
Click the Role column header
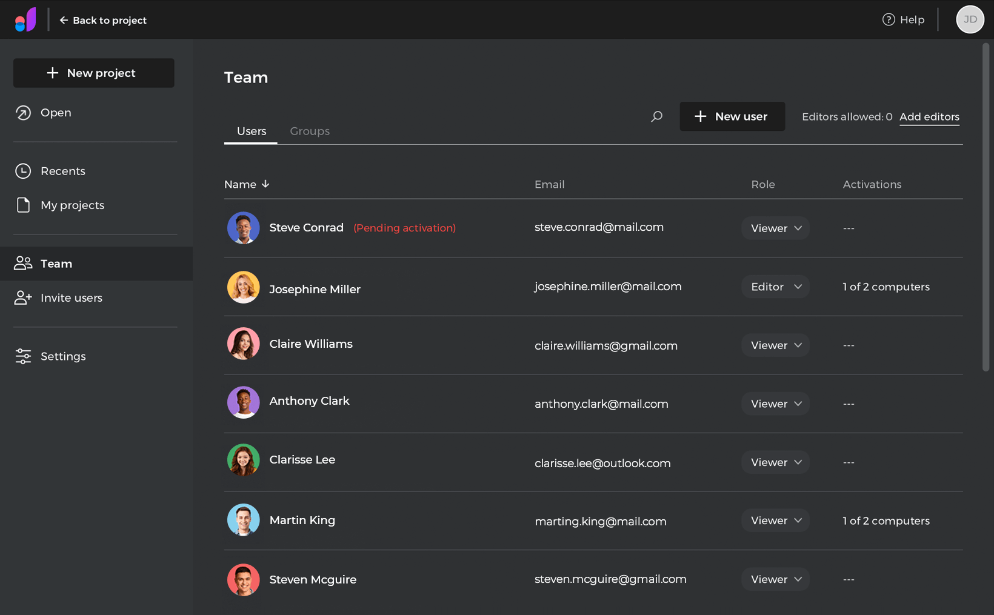[x=763, y=184]
